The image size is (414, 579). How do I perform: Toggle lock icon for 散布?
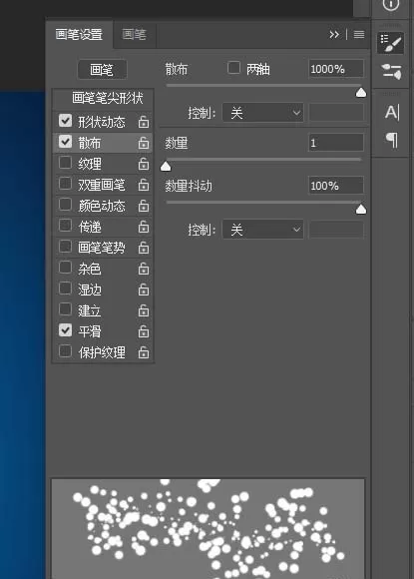144,143
